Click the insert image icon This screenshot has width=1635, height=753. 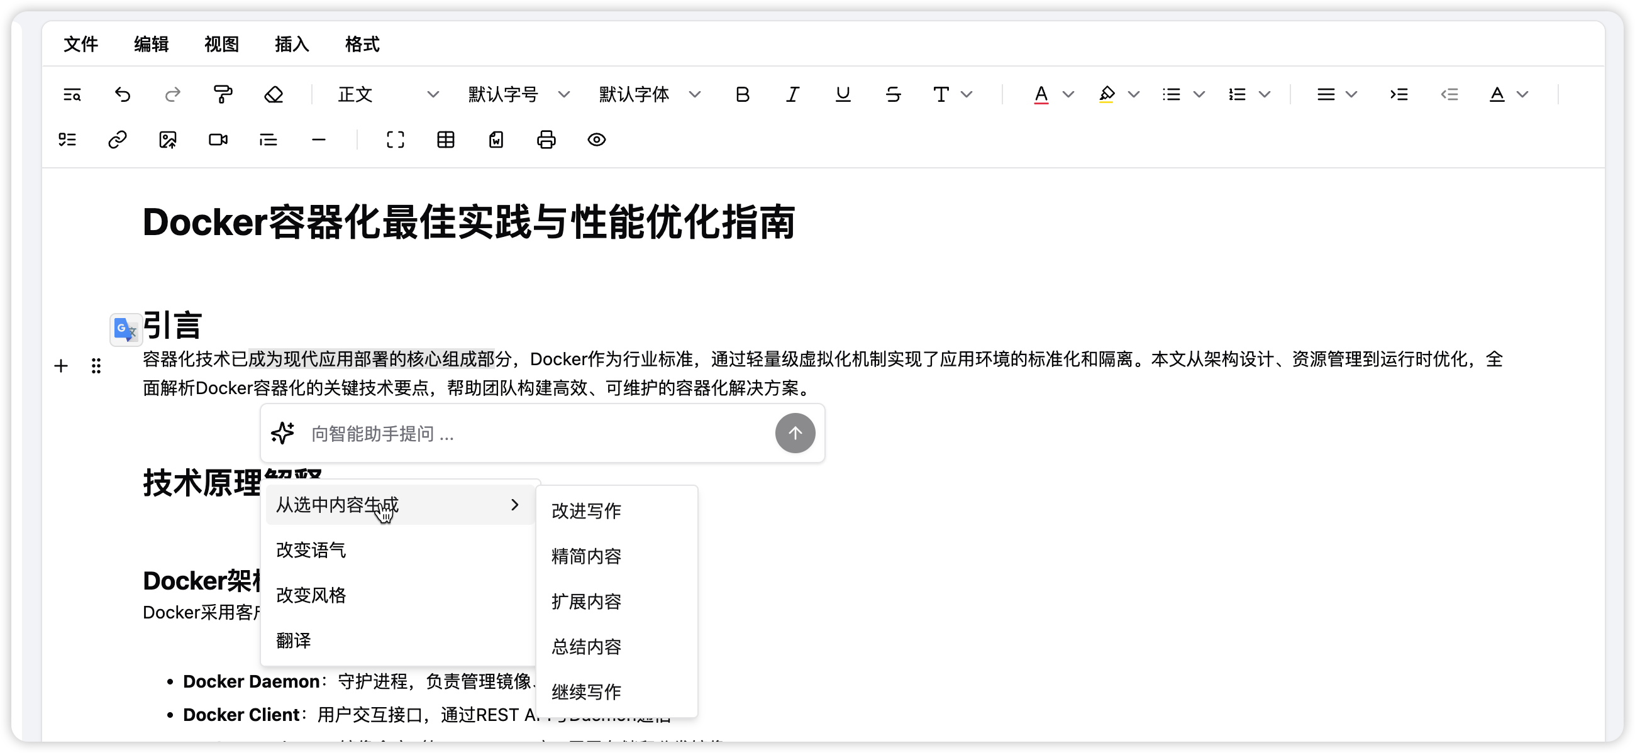(x=167, y=140)
